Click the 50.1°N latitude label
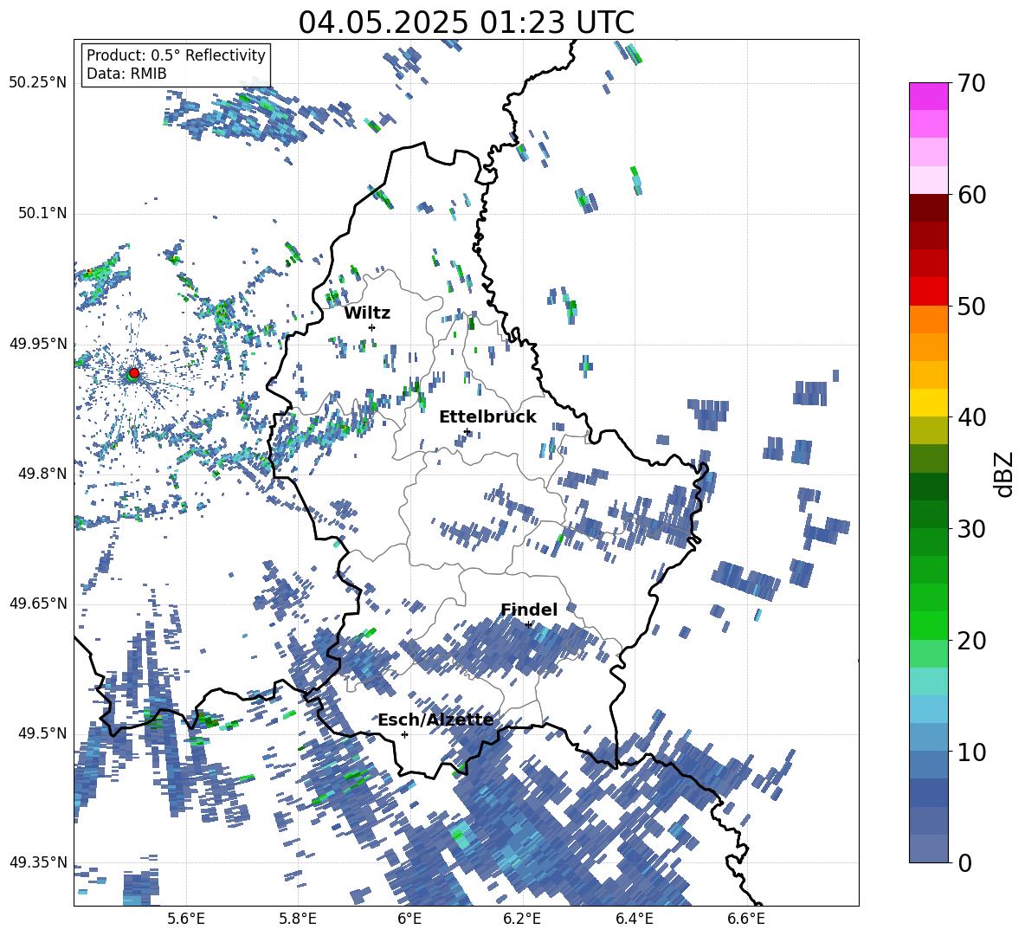Viewport: 1025px width, 936px height. (42, 213)
